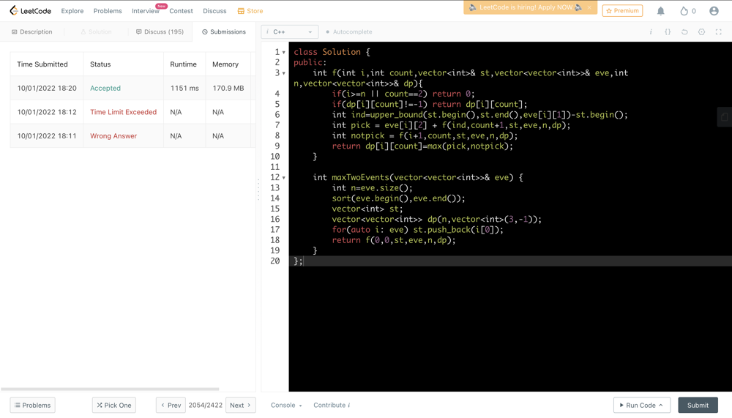Show editor info icon
Screen dimensions: 732x418
click(651, 31)
